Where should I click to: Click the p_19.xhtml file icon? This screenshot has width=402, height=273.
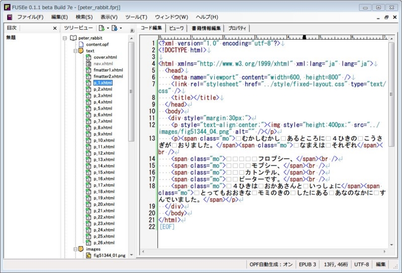point(88,198)
